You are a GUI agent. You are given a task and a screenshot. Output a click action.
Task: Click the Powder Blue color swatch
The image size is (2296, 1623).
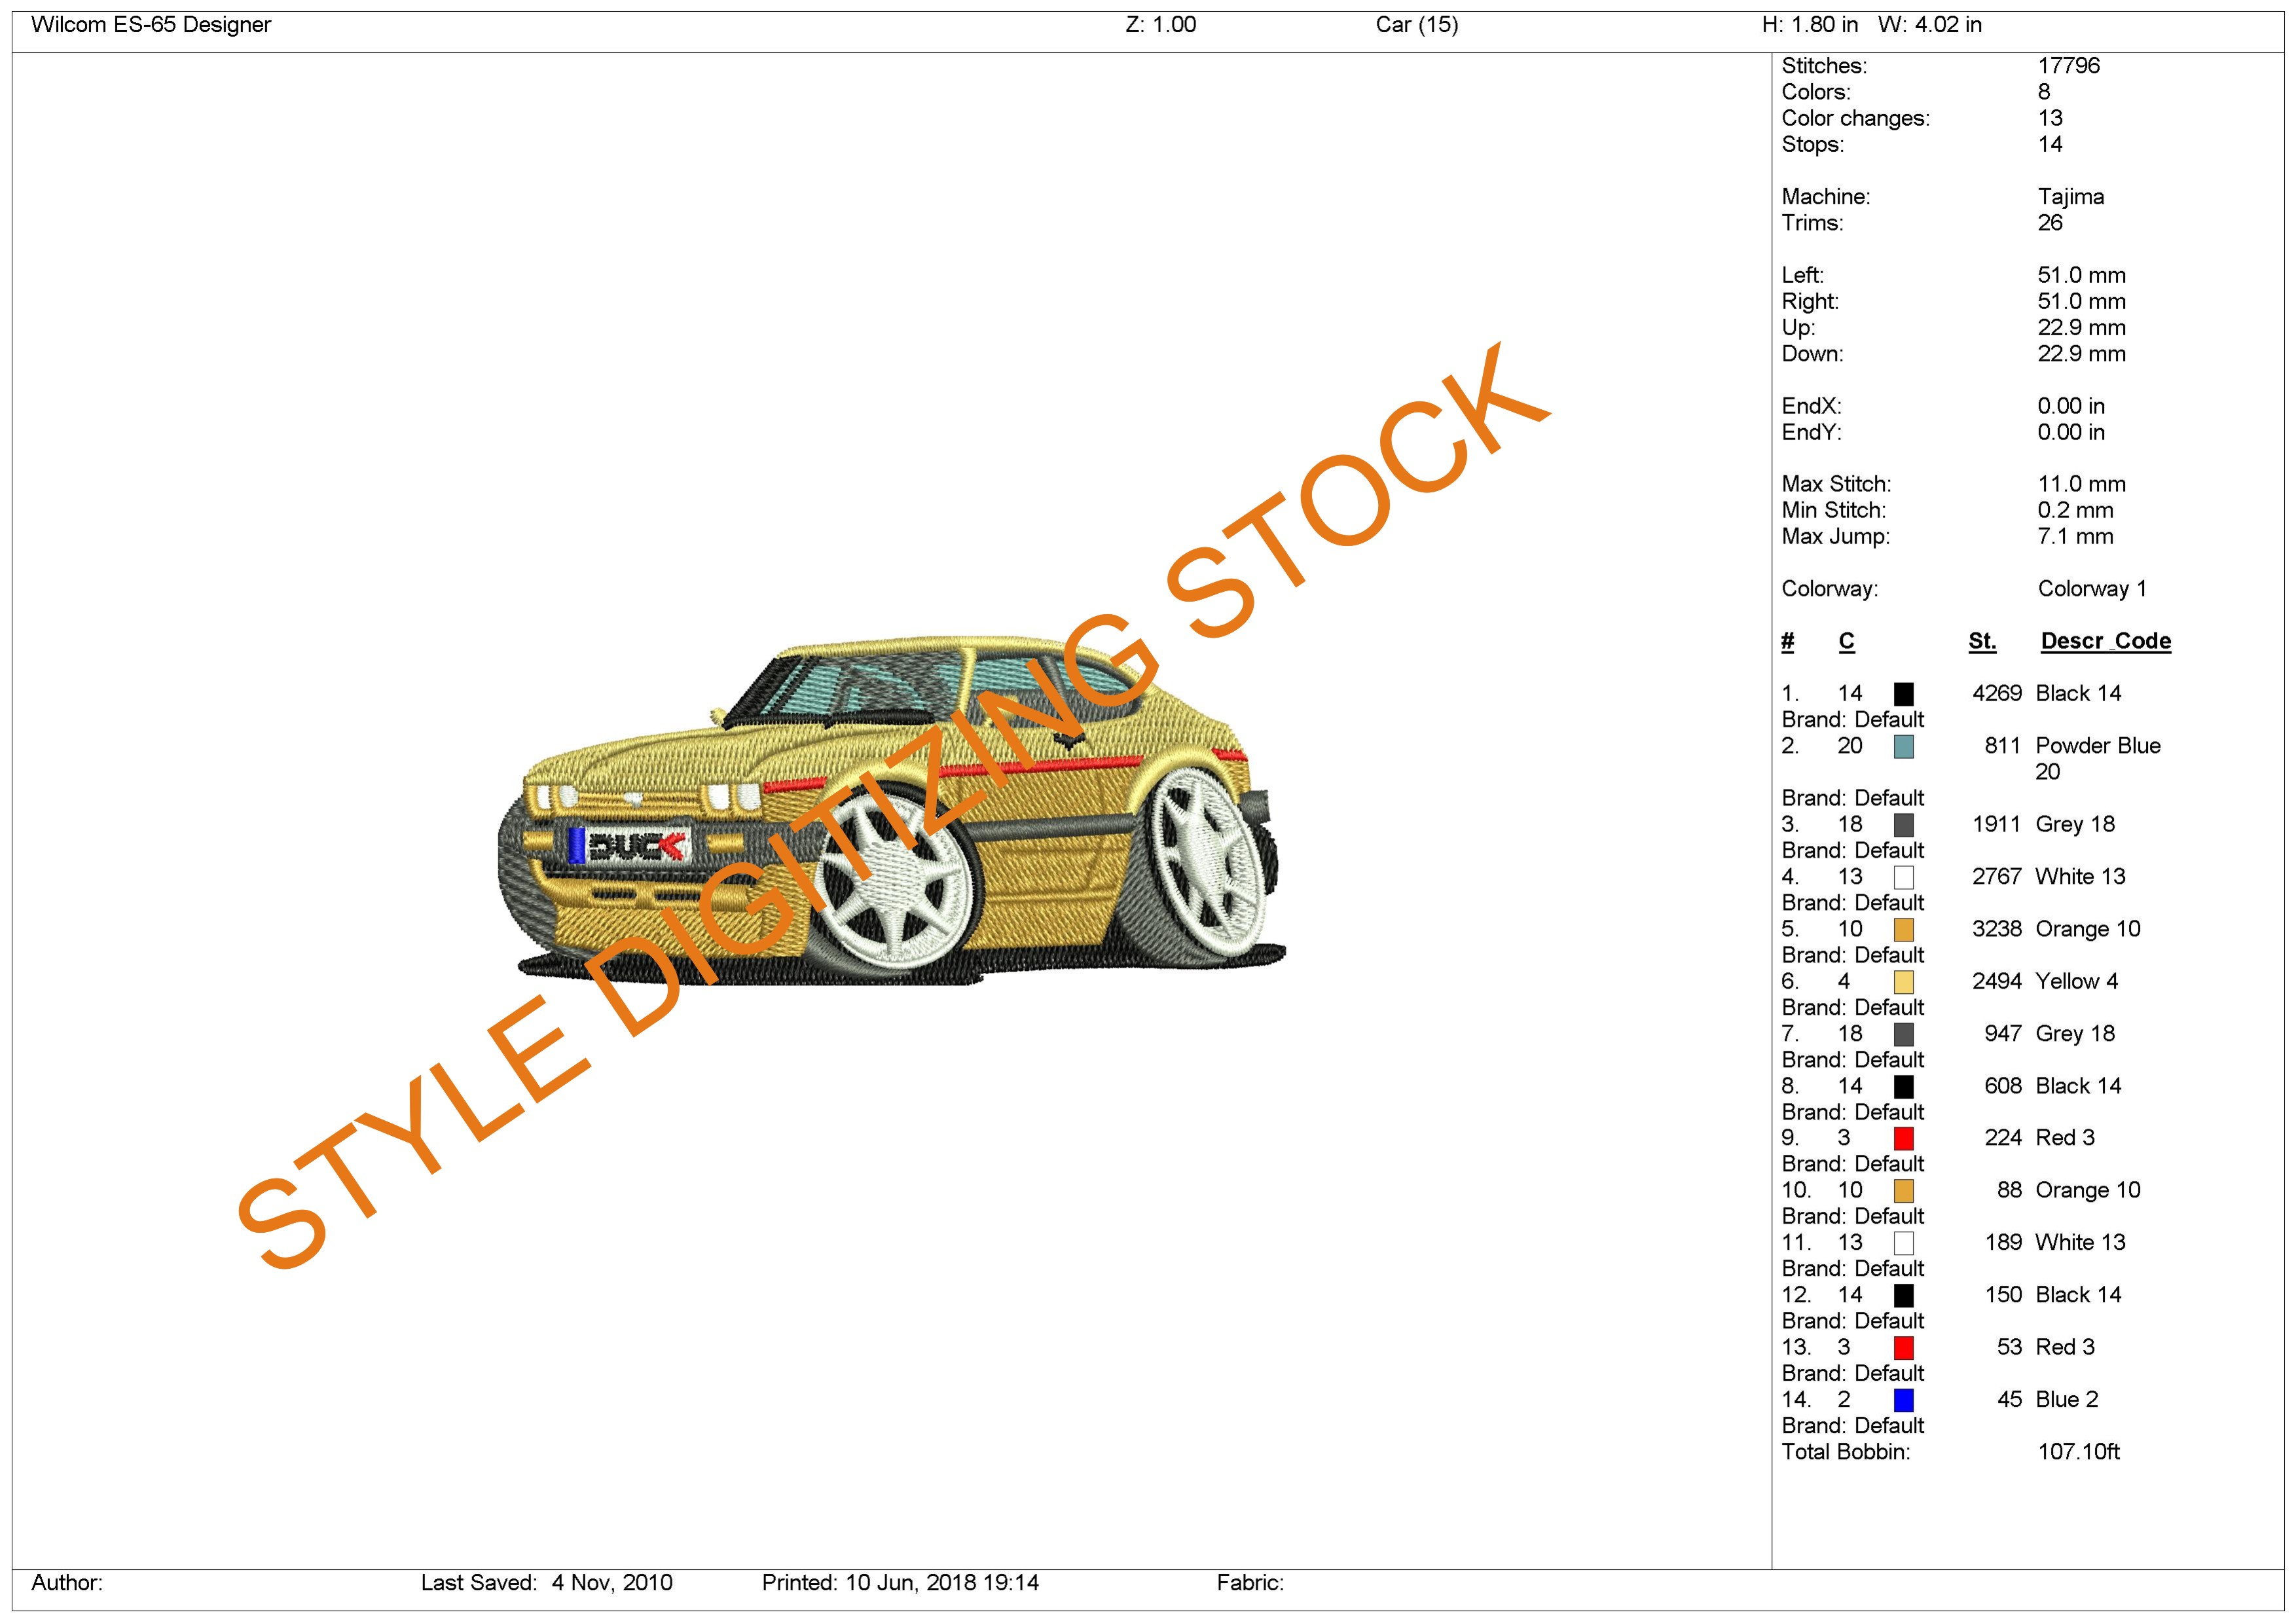[1903, 747]
